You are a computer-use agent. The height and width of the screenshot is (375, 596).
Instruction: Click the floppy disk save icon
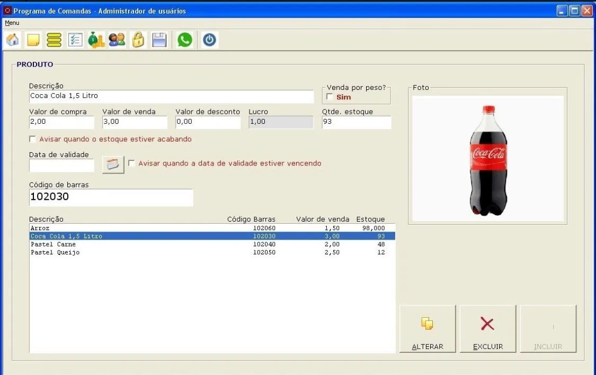point(159,40)
